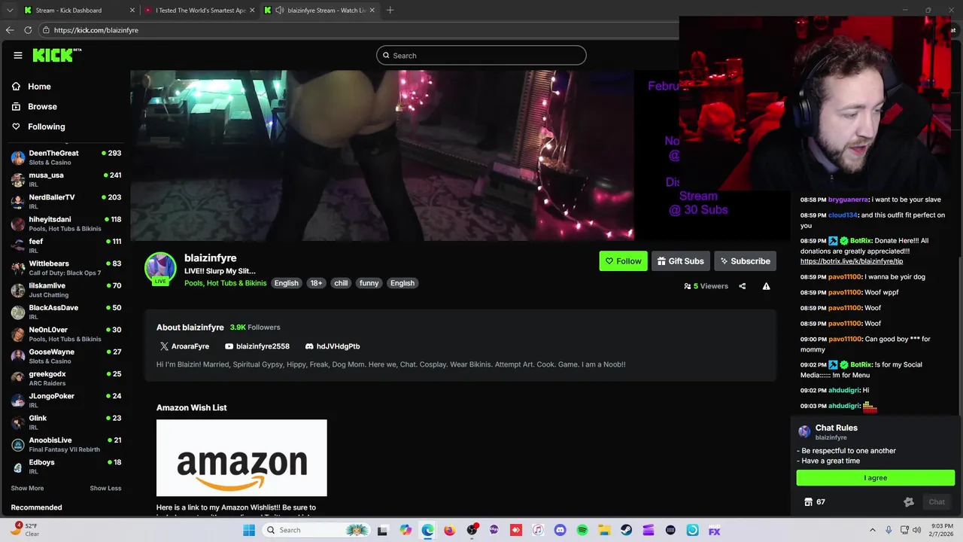Image resolution: width=963 pixels, height=542 pixels.
Task: Open Ne0nL0ver channel in sidebar
Action: (x=66, y=333)
